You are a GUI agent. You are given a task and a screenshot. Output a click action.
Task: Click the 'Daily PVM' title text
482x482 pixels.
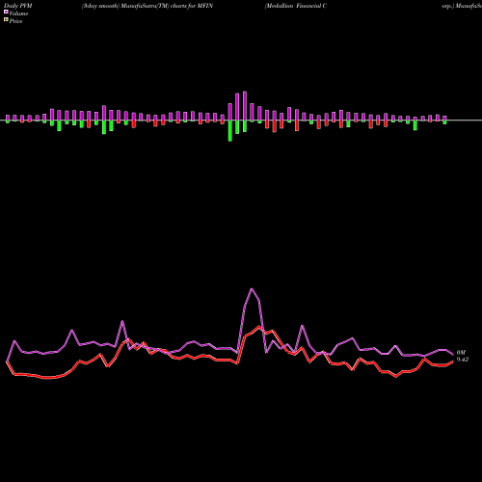[x=18, y=6]
